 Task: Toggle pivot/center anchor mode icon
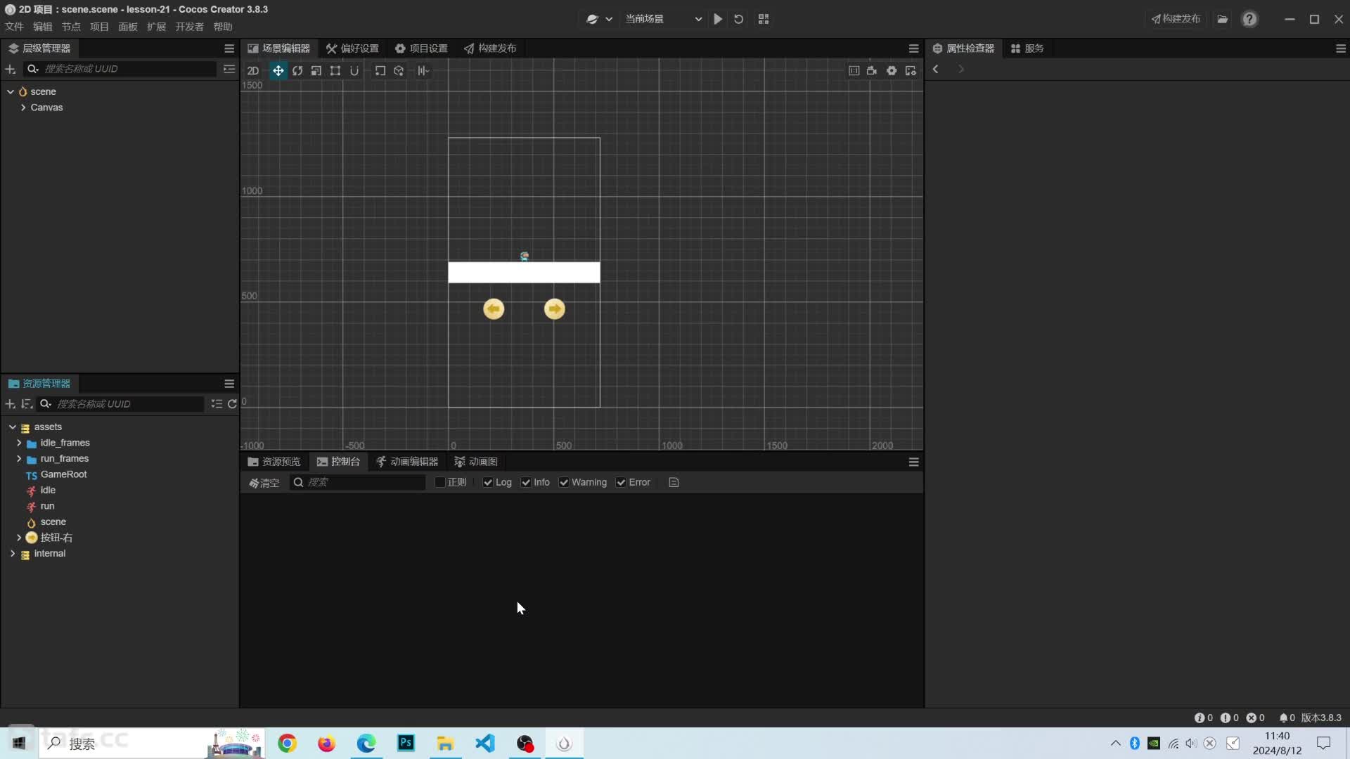pyautogui.click(x=380, y=71)
